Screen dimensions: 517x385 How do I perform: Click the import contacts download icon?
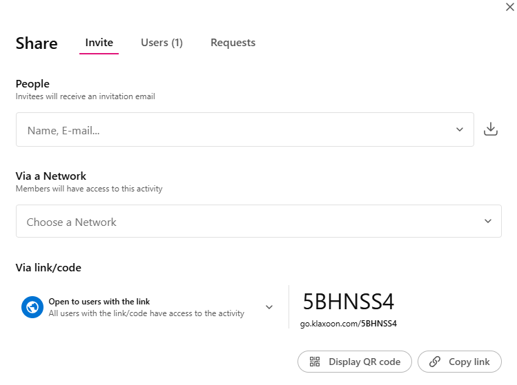pos(490,129)
